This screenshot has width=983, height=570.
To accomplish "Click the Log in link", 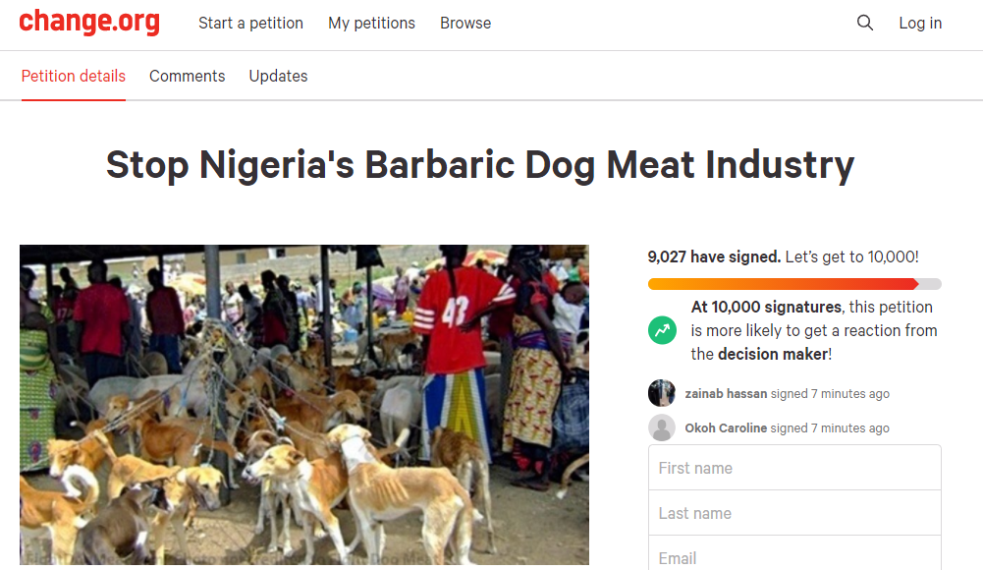I will click(x=920, y=23).
